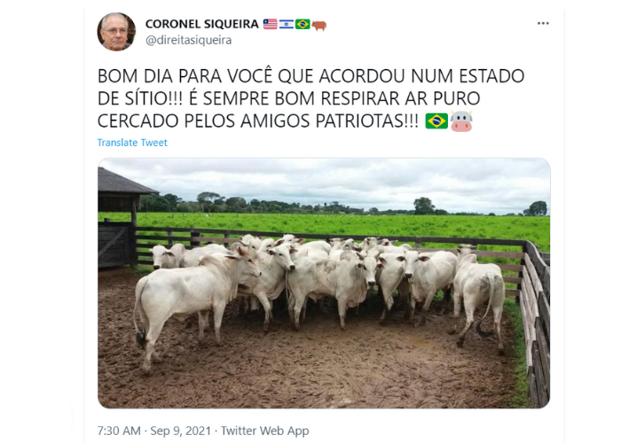Open the cattle photo attached to tweet

(324, 283)
